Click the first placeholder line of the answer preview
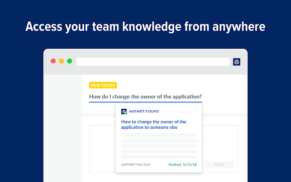 [x=159, y=135]
